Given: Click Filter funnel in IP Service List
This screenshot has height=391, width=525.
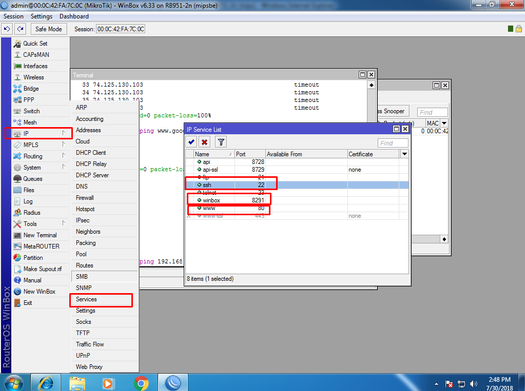Looking at the screenshot, I should [221, 142].
